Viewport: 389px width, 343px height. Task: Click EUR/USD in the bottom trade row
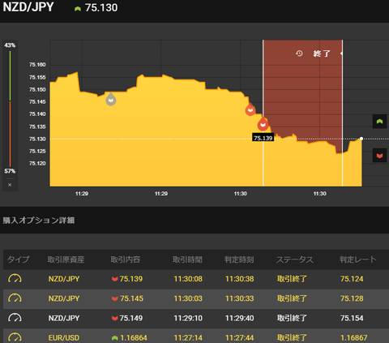pos(64,338)
